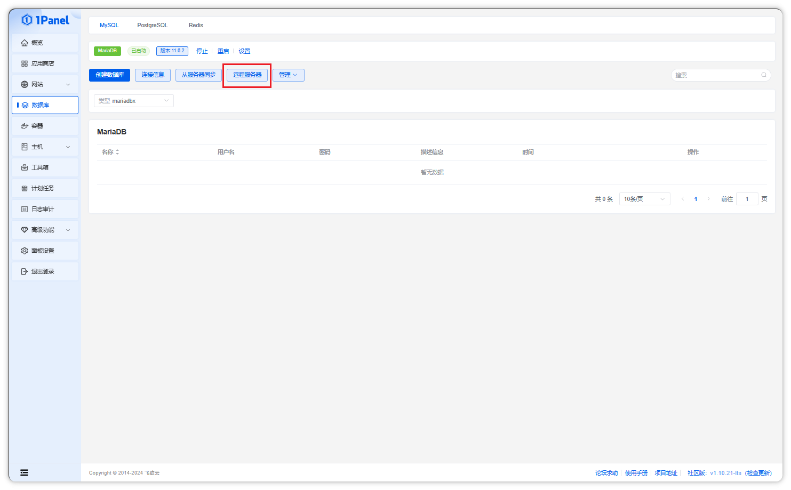This screenshot has height=490, width=791.
Task: Click the v1.10.21-lts version link
Action: [725, 473]
